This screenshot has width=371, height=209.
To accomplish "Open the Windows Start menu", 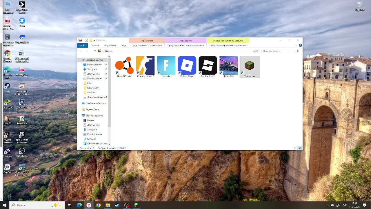I will click(x=4, y=205).
